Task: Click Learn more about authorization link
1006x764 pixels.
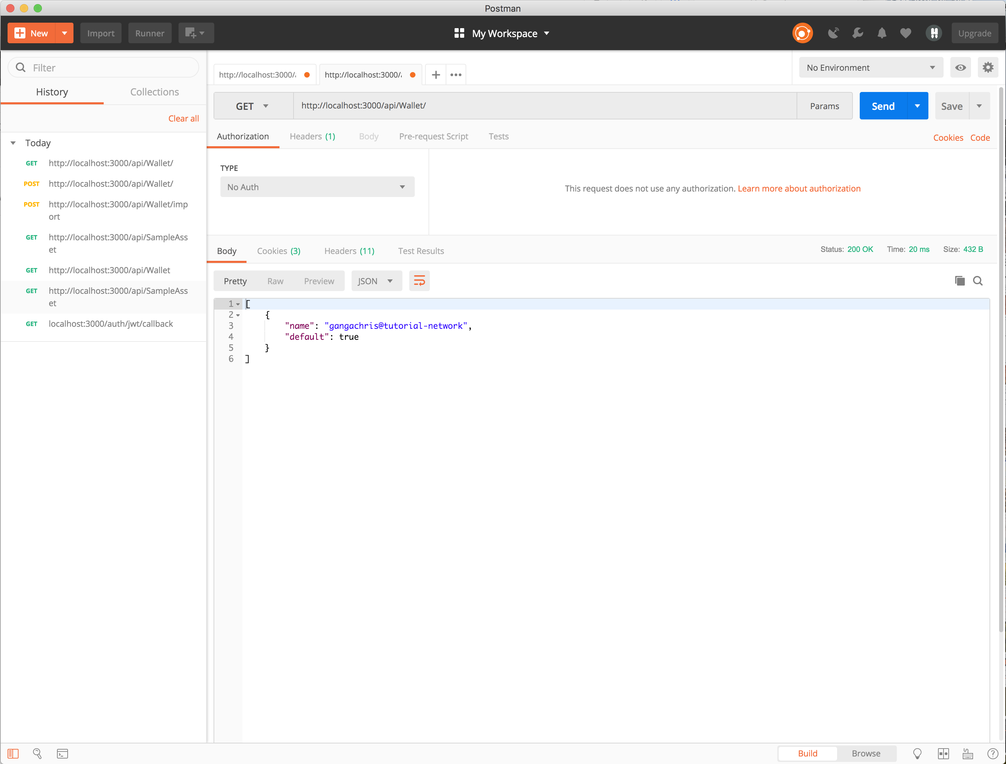Action: coord(799,188)
